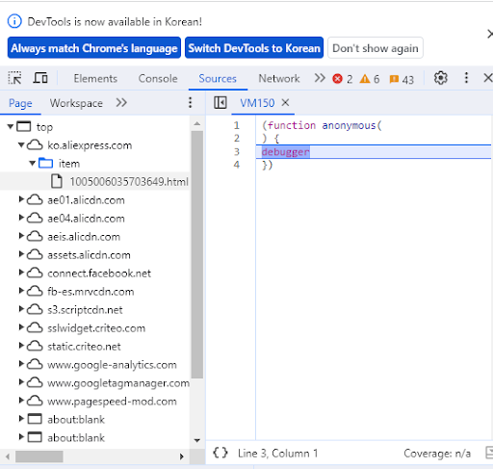Click the file icon of 1005006035703649.html
Image resolution: width=493 pixels, height=469 pixels.
(57, 181)
